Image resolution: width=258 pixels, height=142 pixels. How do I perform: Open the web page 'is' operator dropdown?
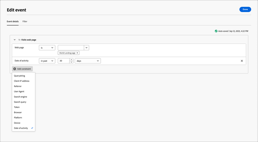(47, 48)
